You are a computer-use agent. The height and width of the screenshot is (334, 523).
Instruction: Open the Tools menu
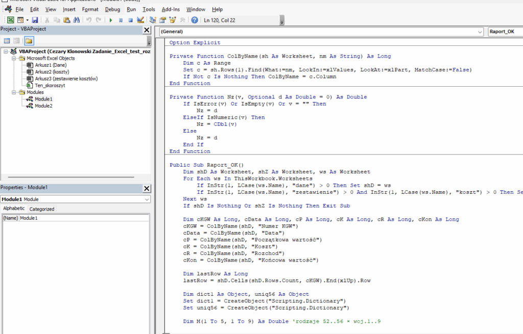(149, 9)
